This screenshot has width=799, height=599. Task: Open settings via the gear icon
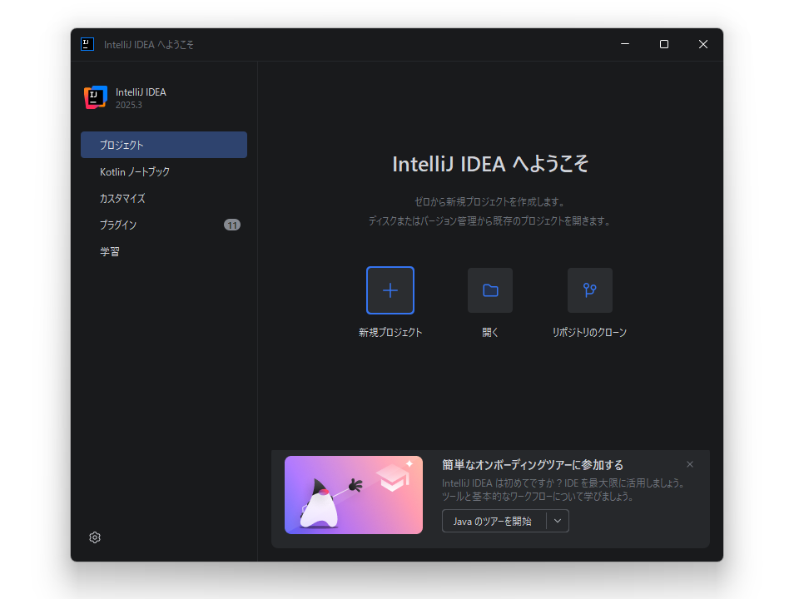[x=95, y=537]
